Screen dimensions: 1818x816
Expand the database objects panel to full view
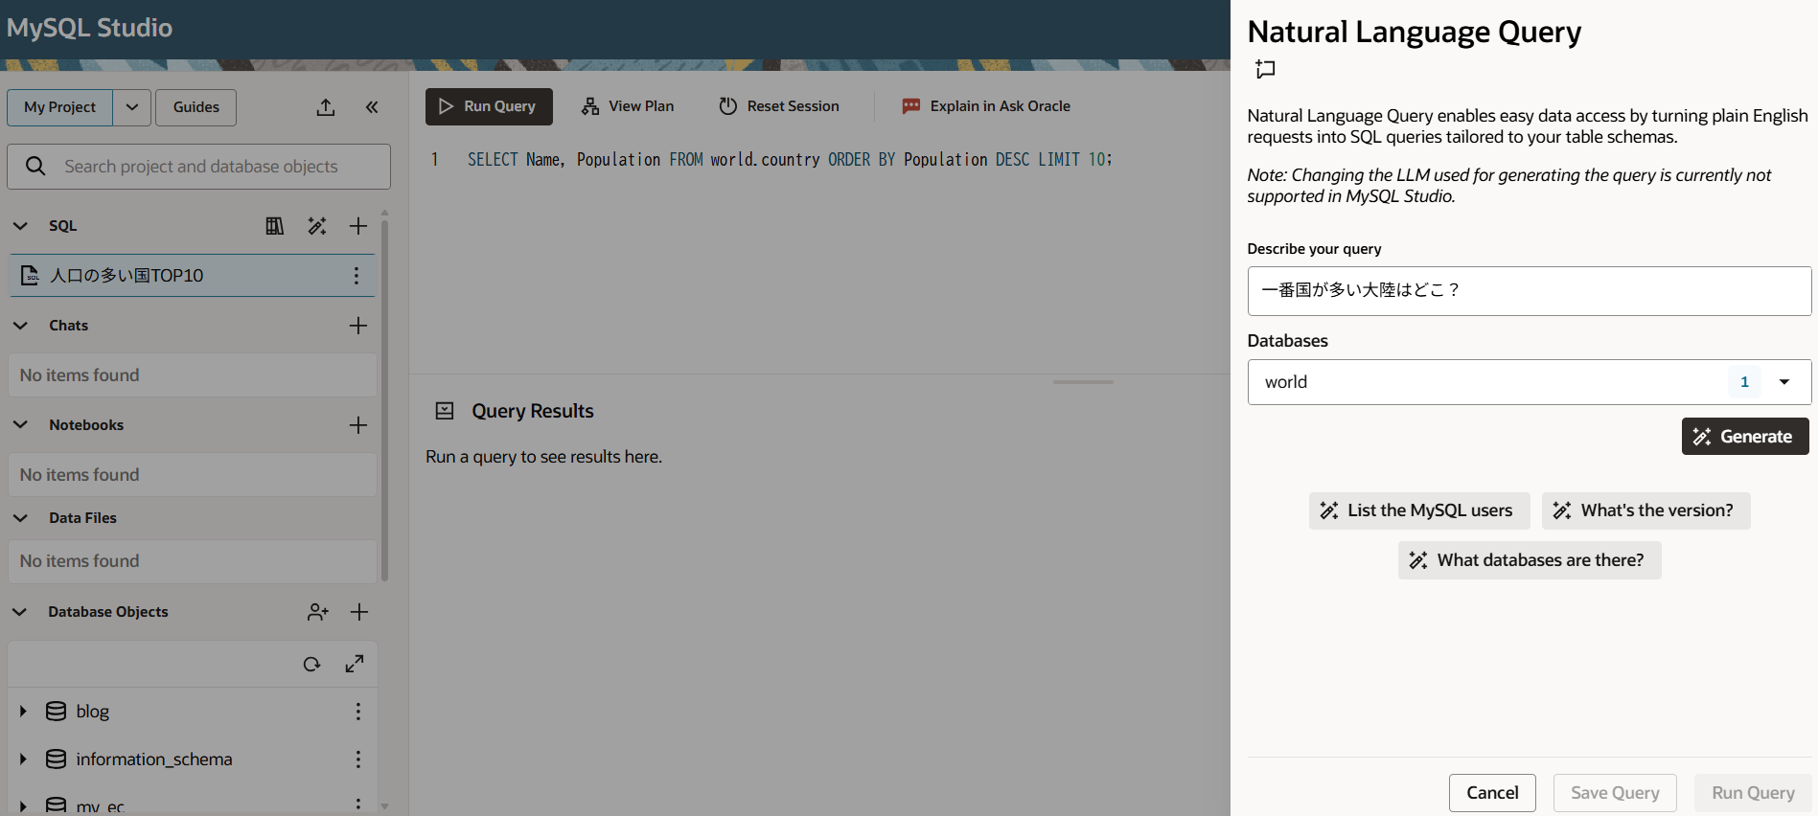355,664
